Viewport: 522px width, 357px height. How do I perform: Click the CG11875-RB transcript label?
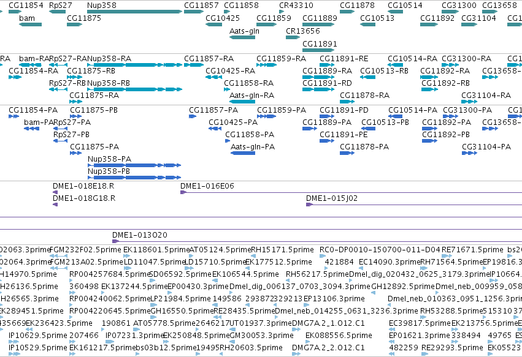tap(91, 71)
